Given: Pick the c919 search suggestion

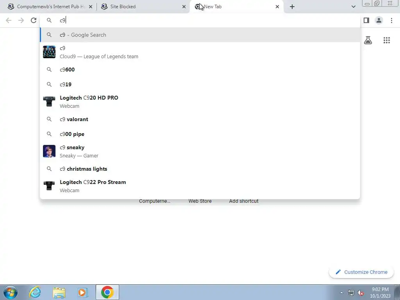Looking at the screenshot, I should 200,84.
